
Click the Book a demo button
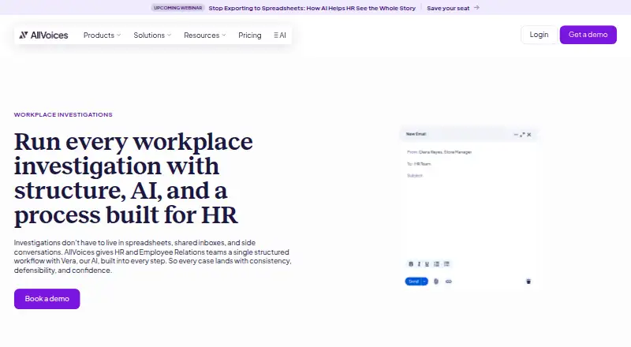[x=47, y=299]
